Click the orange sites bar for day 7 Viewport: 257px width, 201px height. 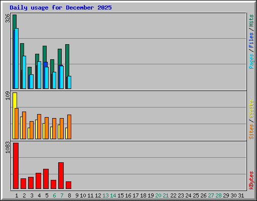click(x=62, y=129)
